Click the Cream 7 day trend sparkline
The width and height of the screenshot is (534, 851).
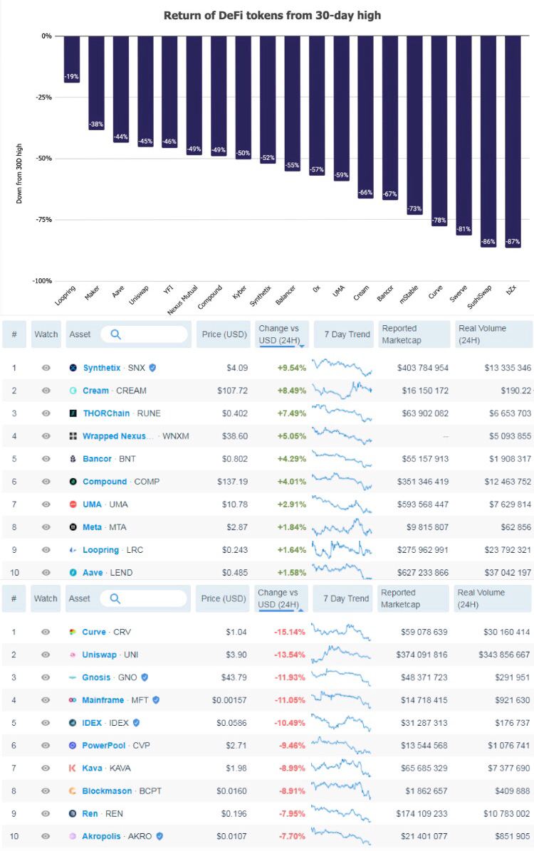[342, 390]
